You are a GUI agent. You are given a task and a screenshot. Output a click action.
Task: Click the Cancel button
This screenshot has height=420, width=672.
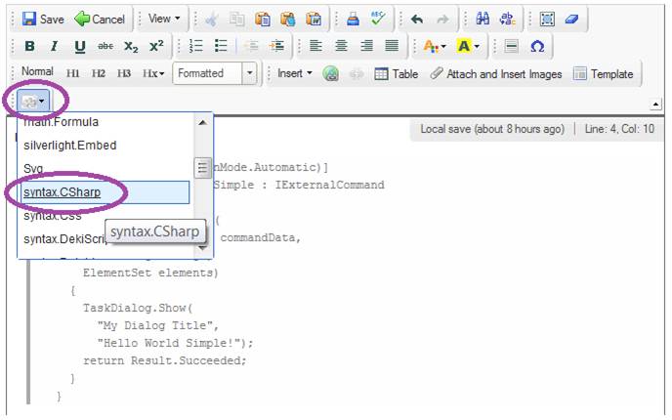coord(100,20)
